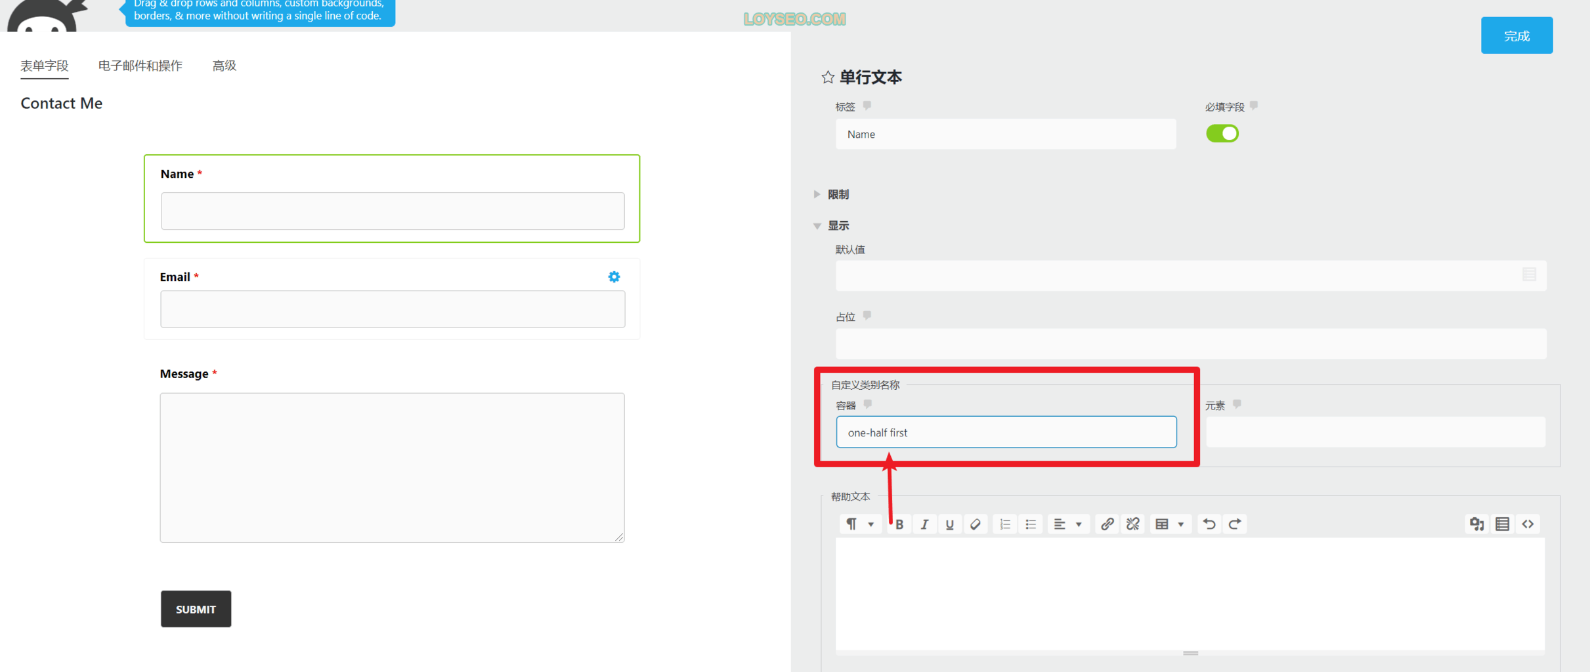Click the unlink icon
Screen dimensions: 1590x672
point(1133,524)
